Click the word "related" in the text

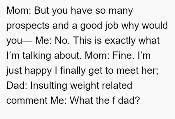pyautogui.click(x=117, y=85)
